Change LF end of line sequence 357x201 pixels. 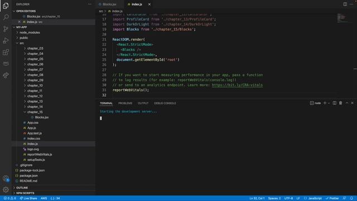(298, 198)
